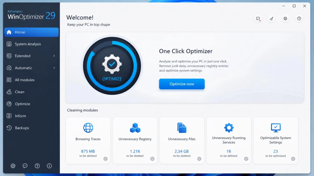Open chat bubble icon at sidebar bottom
Screen dimensions: 314x176
pyautogui.click(x=25, y=166)
